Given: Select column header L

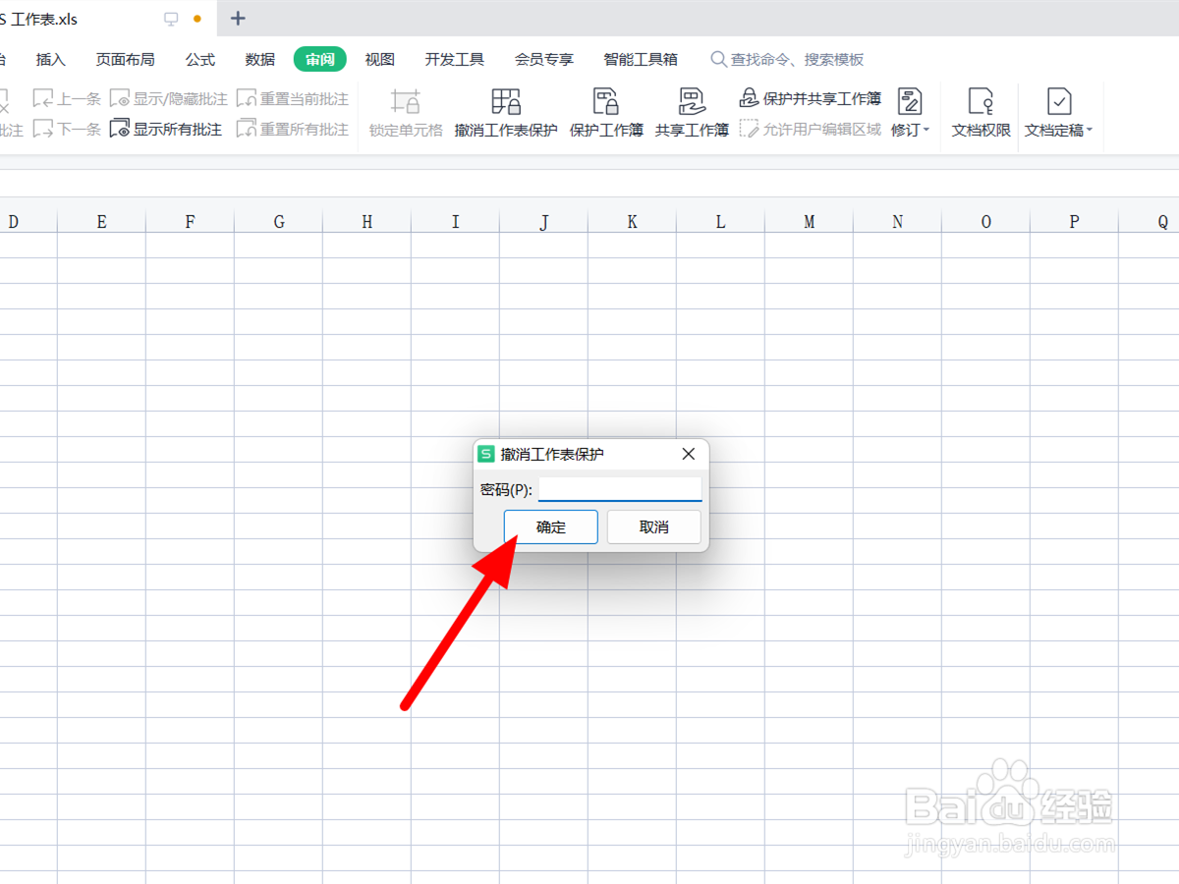Looking at the screenshot, I should [721, 222].
